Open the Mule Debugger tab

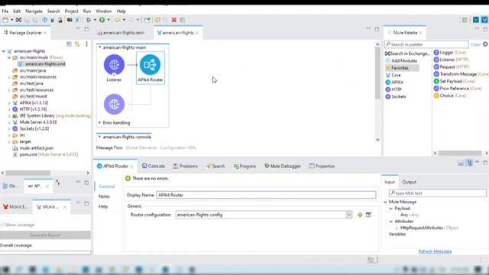(283, 167)
